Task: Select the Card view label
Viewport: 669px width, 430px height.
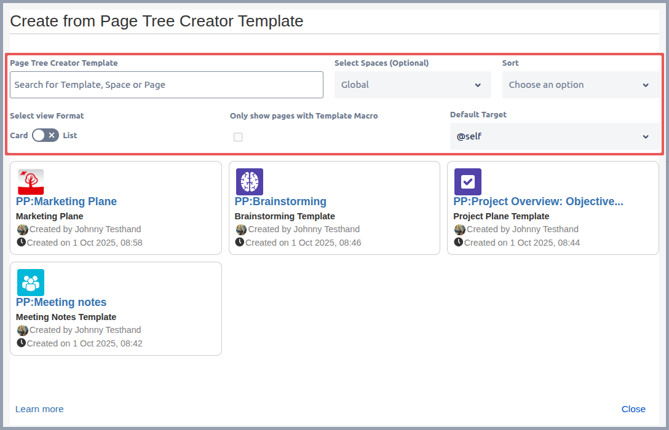Action: pos(19,135)
